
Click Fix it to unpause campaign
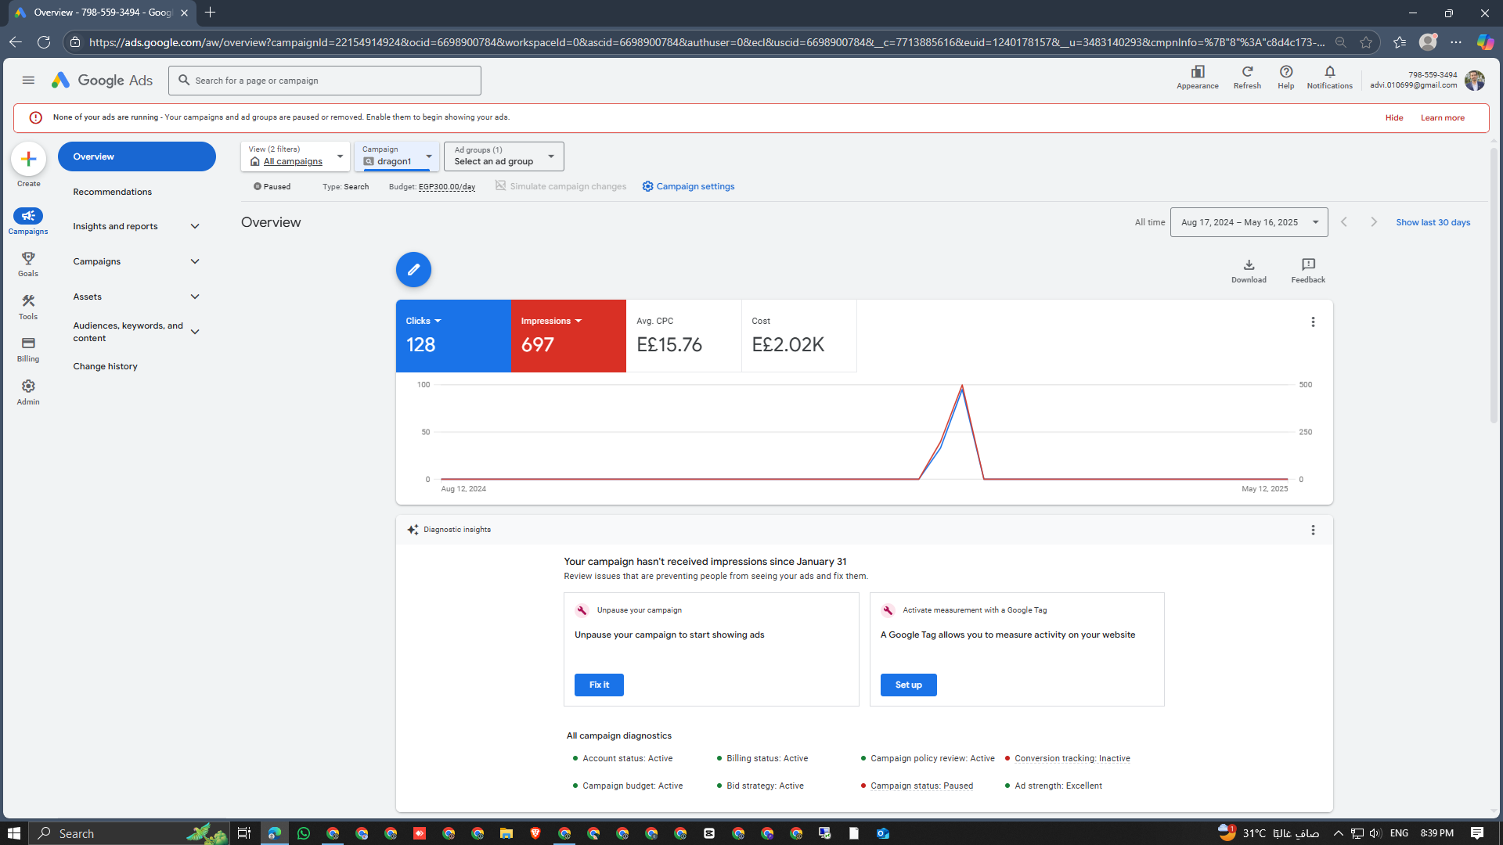pyautogui.click(x=599, y=685)
